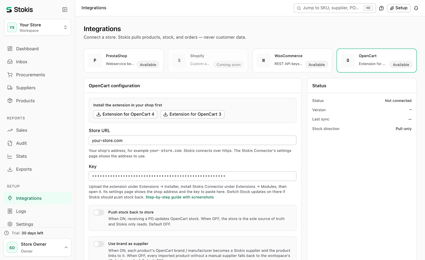
Task: Open the Exports report page
Action: click(x=38, y=169)
